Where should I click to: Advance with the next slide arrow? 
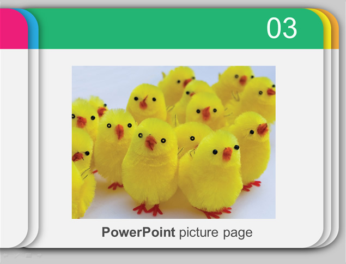(39, 256)
